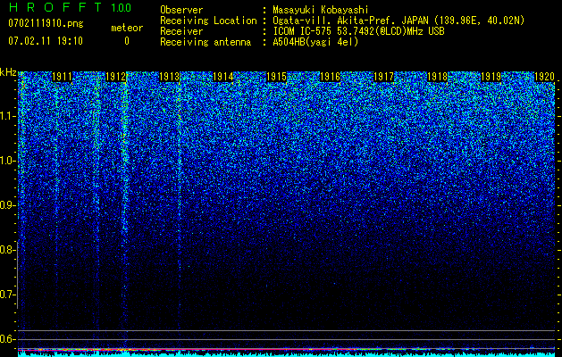The height and width of the screenshot is (357, 562).
Task: Click the 1916 time marker
Action: 330,77
